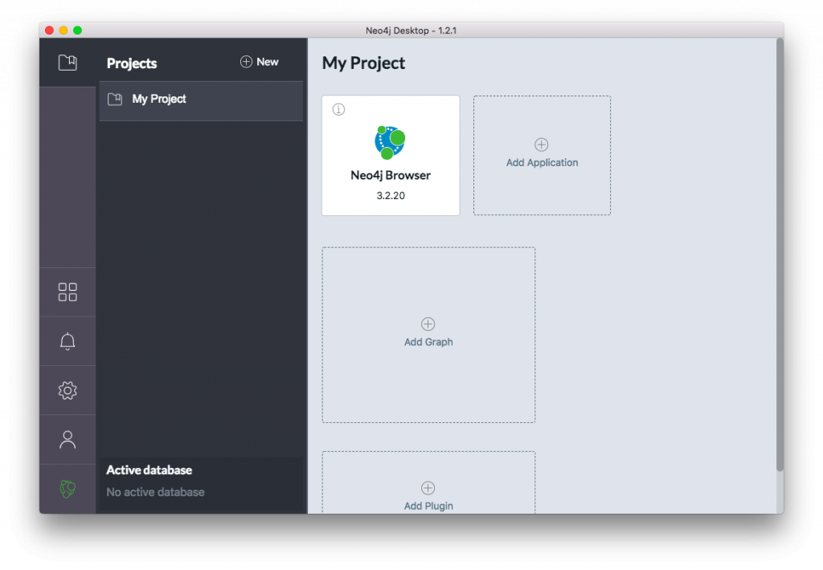Image resolution: width=823 pixels, height=570 pixels.
Task: Close the Neo4j Desktop window
Action: pyautogui.click(x=49, y=31)
